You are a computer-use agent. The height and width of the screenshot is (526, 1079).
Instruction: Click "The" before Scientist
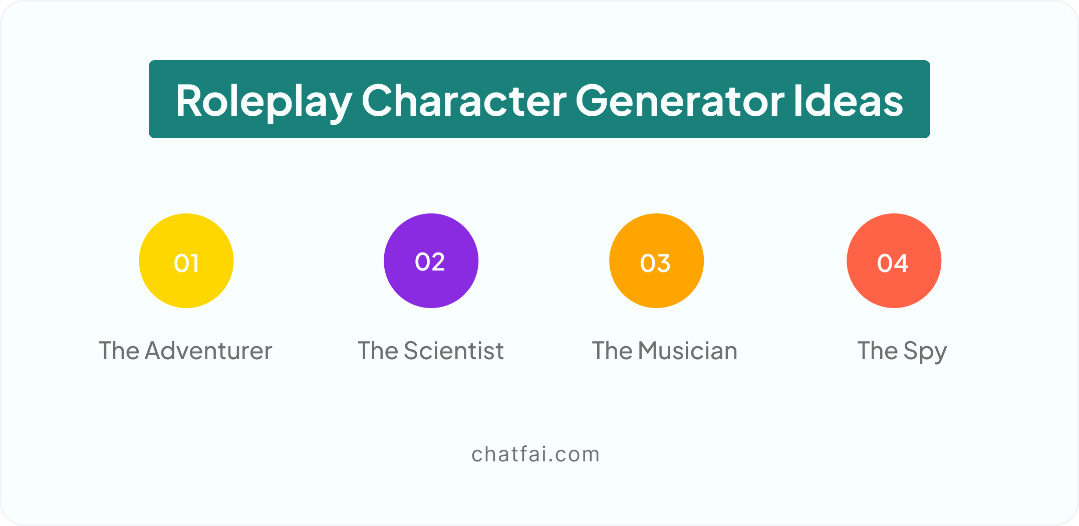378,351
